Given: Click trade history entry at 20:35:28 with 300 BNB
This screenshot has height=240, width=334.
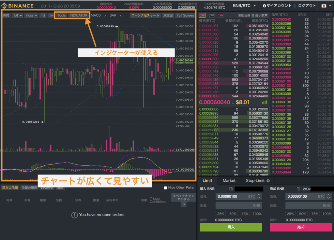Looking at the screenshot, I should pos(302,85).
